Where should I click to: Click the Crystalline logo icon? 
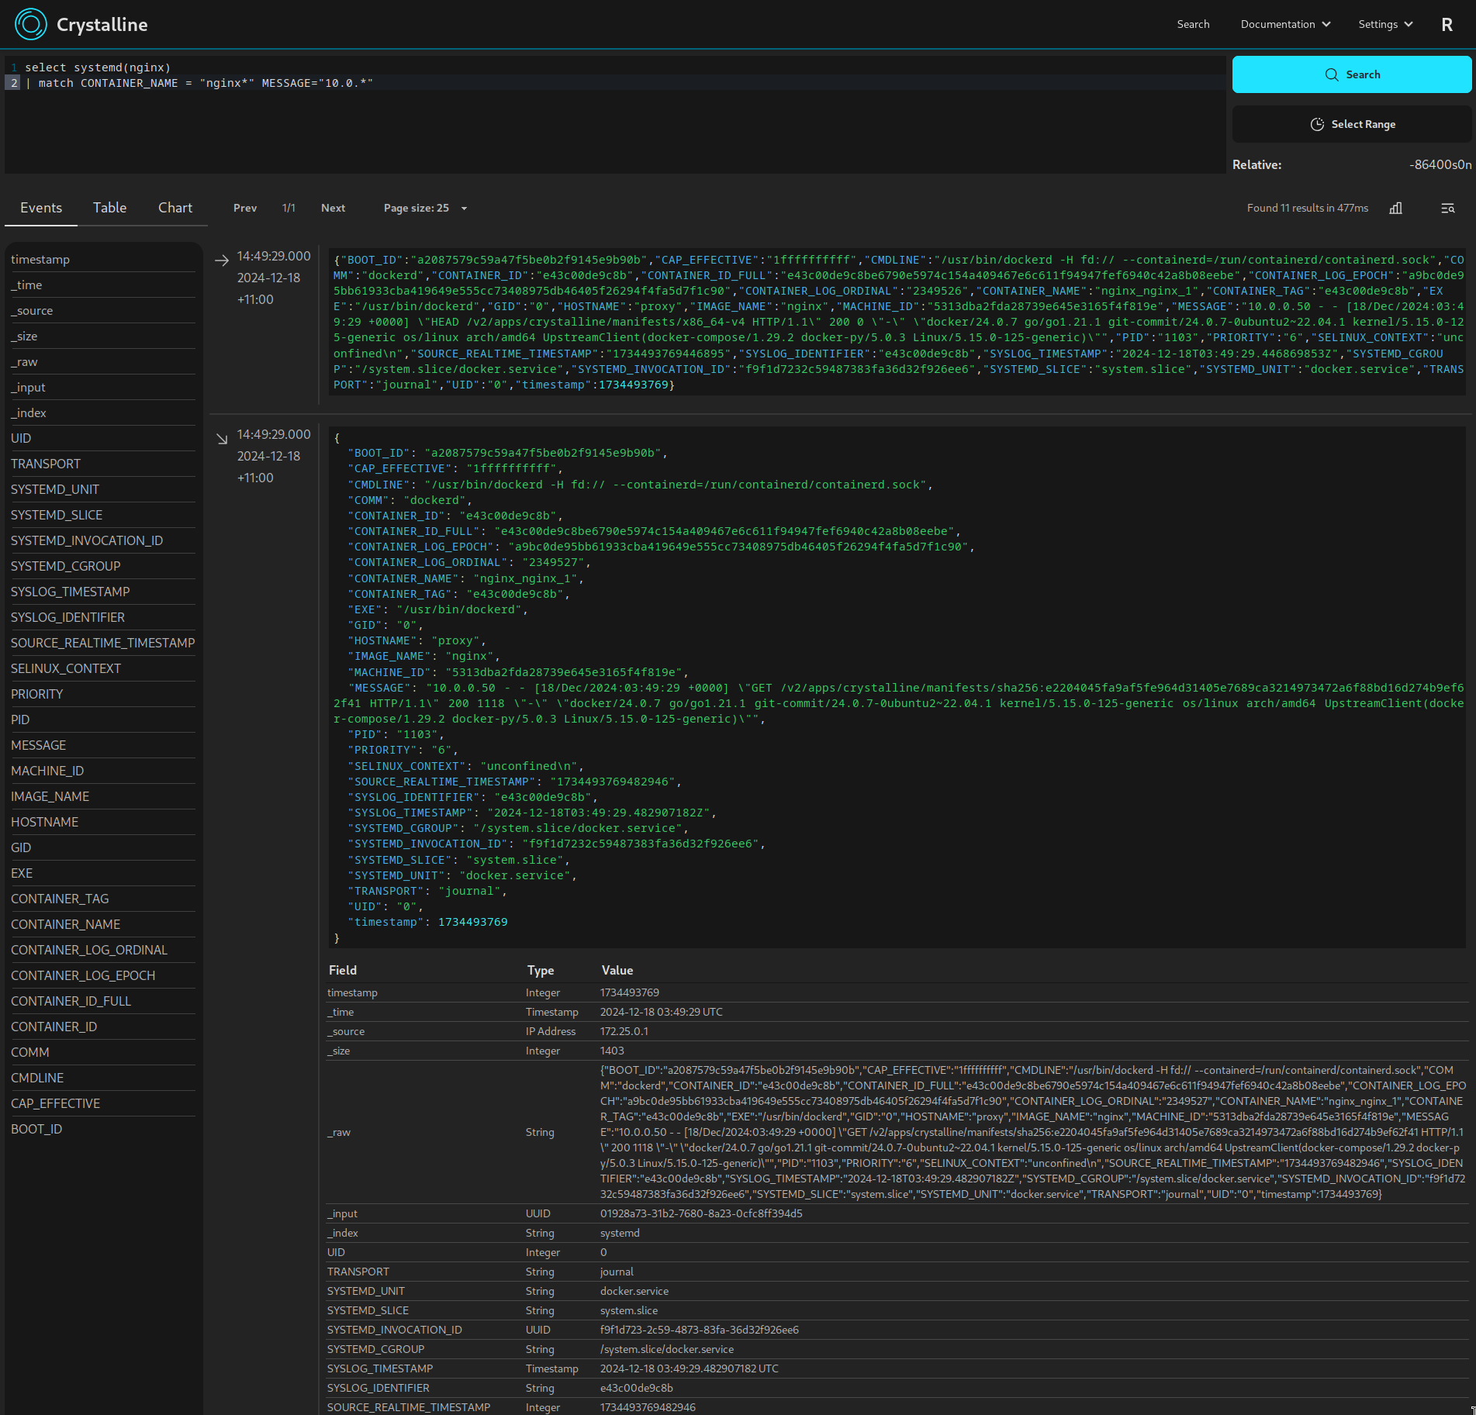[31, 24]
